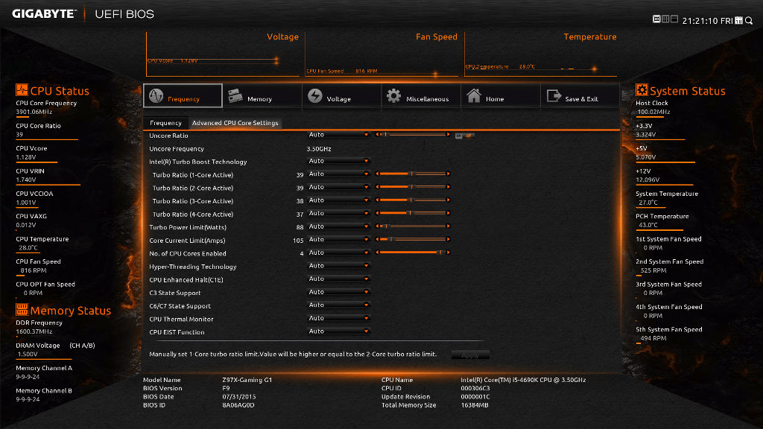
Task: Open Hyper-Threading Technology dropdown
Action: pos(338,266)
